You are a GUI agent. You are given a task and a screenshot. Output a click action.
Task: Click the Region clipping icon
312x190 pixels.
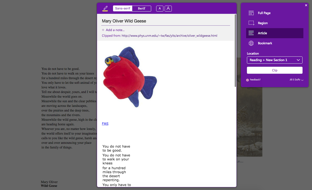251,23
